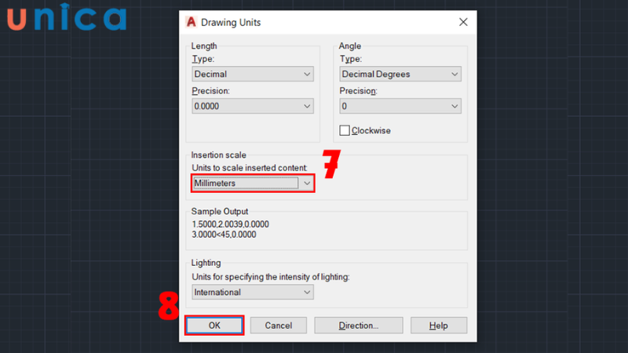The width and height of the screenshot is (628, 353).
Task: Open the Length Type dropdown
Action: (253, 74)
